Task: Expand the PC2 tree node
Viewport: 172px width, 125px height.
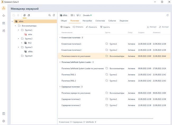Action: click(x=22, y=43)
